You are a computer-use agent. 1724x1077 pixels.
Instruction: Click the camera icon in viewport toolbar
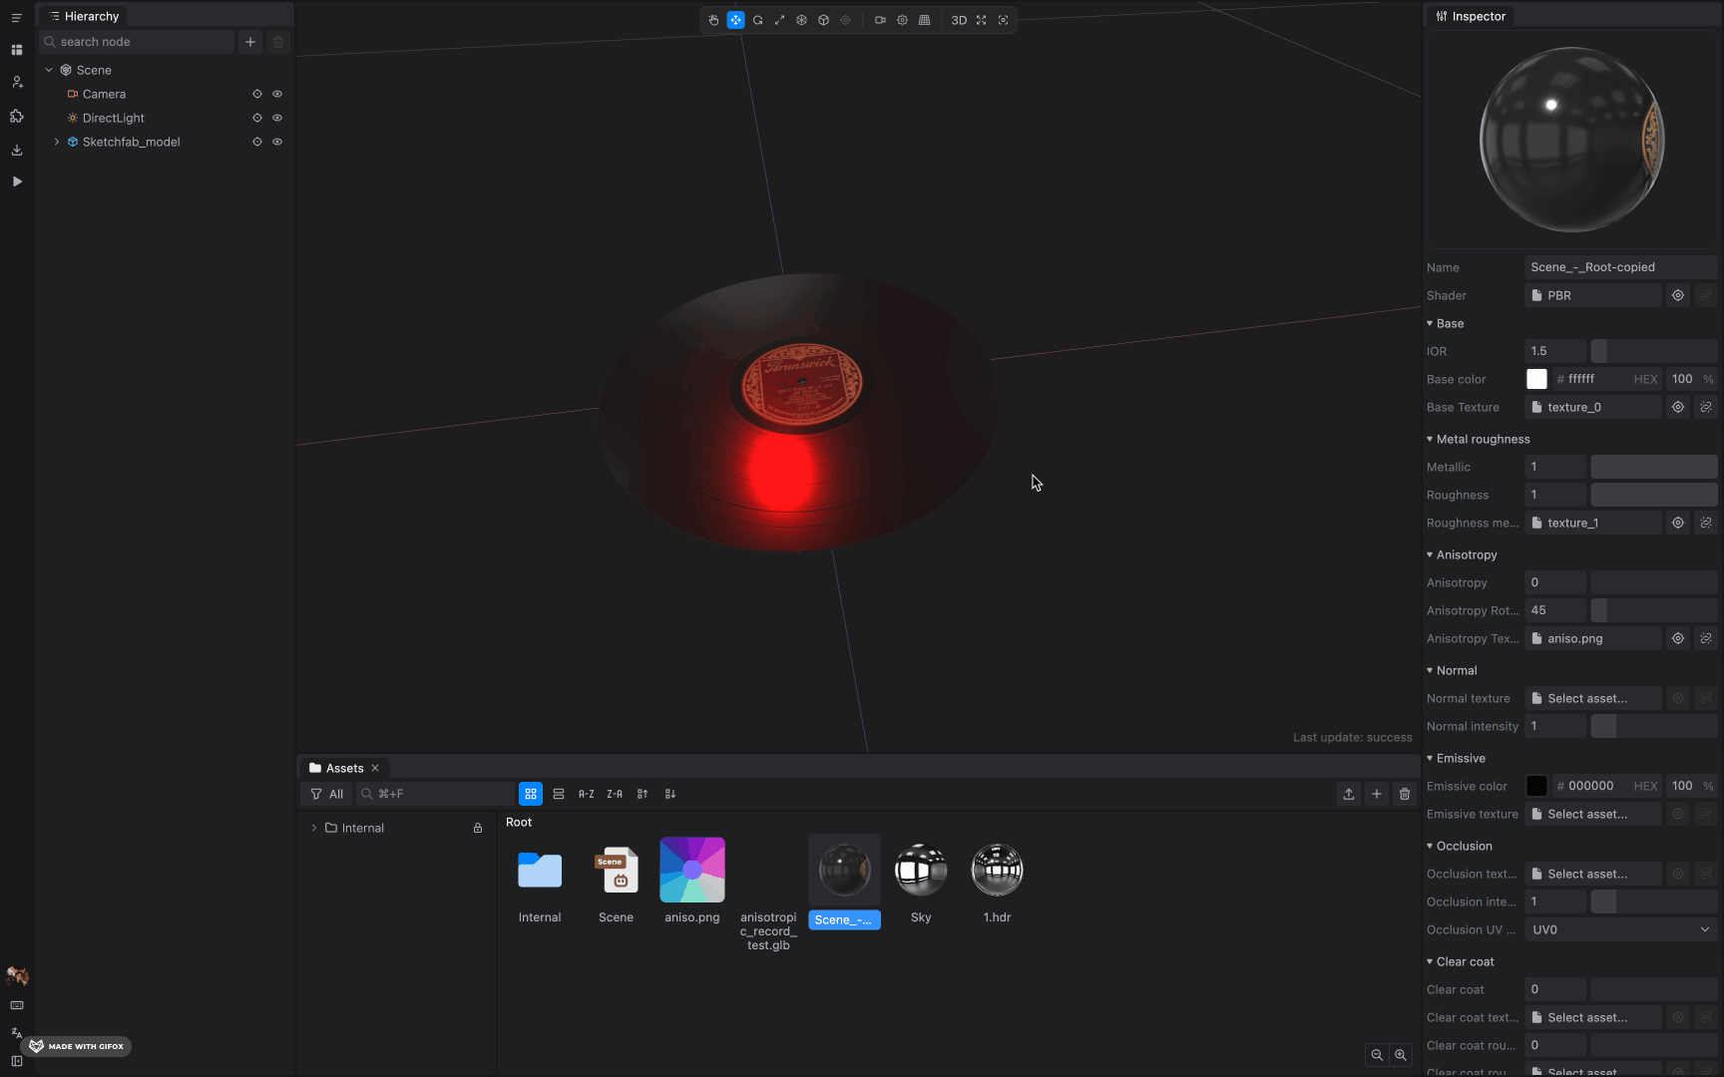pos(880,20)
